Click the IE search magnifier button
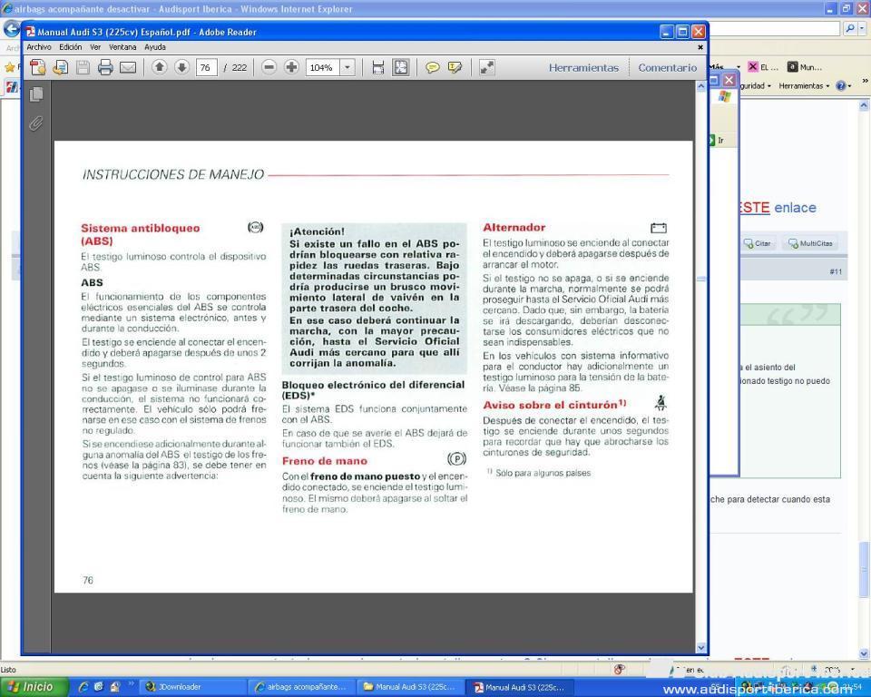Image resolution: width=871 pixels, height=697 pixels. click(x=850, y=28)
